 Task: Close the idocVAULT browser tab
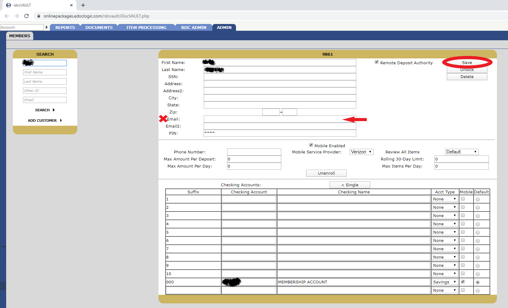(x=71, y=5)
